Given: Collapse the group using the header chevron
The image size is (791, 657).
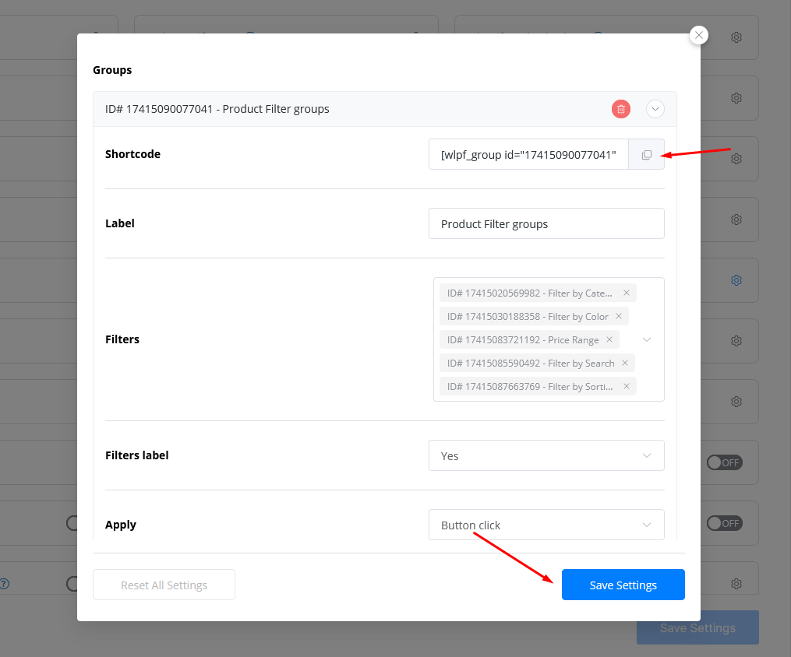Looking at the screenshot, I should (x=655, y=109).
